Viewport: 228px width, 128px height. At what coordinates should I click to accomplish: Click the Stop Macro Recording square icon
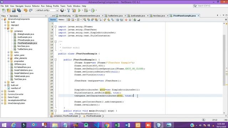[130, 20]
